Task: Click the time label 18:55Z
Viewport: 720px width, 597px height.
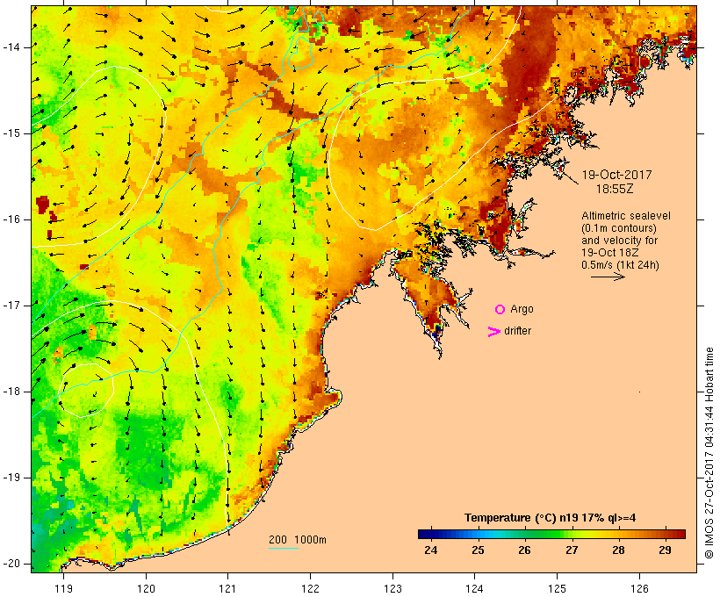Action: 615,189
